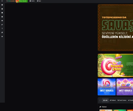Select the oval chip icon in the sidebar
Screen dimensions: 133x111
2,21
